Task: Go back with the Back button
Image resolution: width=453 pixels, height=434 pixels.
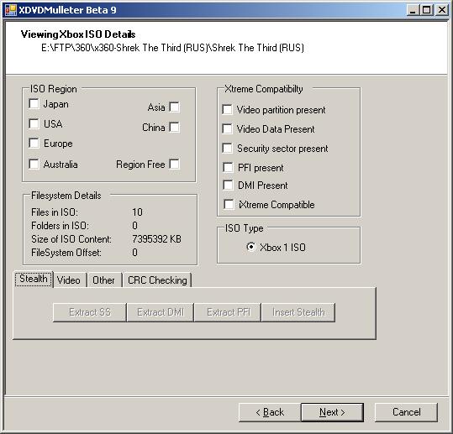Action: [x=270, y=412]
